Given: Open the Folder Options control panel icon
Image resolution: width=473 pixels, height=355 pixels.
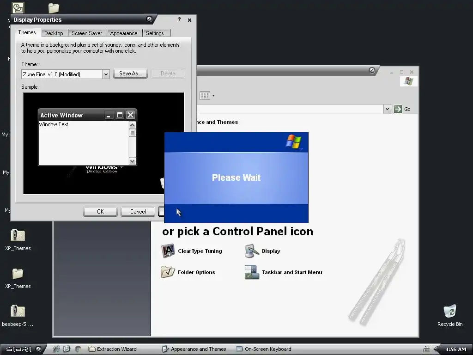Looking at the screenshot, I should pos(168,272).
